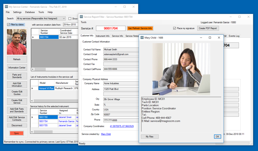Click left arrow of instruments list scrollbar
This screenshot has width=258, height=151.
(32, 101)
